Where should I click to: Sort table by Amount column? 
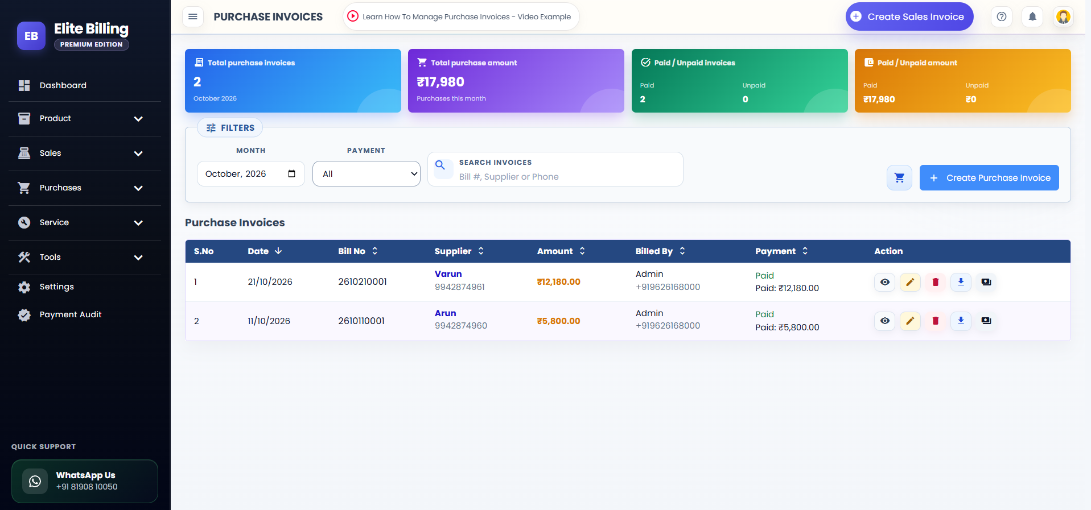click(561, 251)
